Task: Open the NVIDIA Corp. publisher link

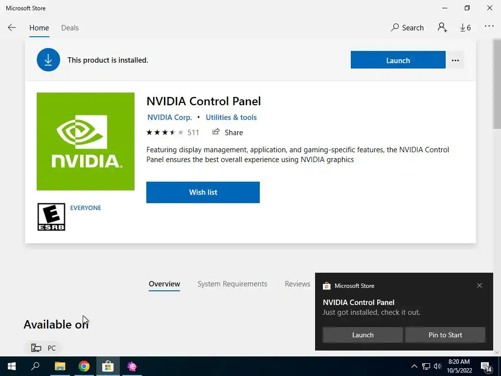Action: 169,117
